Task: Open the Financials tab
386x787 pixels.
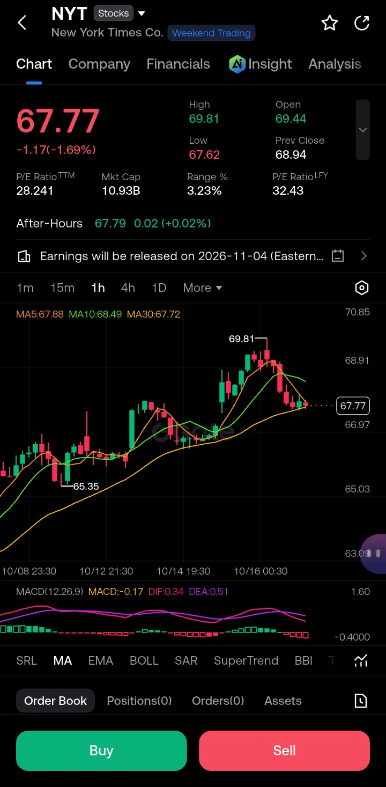Action: [178, 64]
